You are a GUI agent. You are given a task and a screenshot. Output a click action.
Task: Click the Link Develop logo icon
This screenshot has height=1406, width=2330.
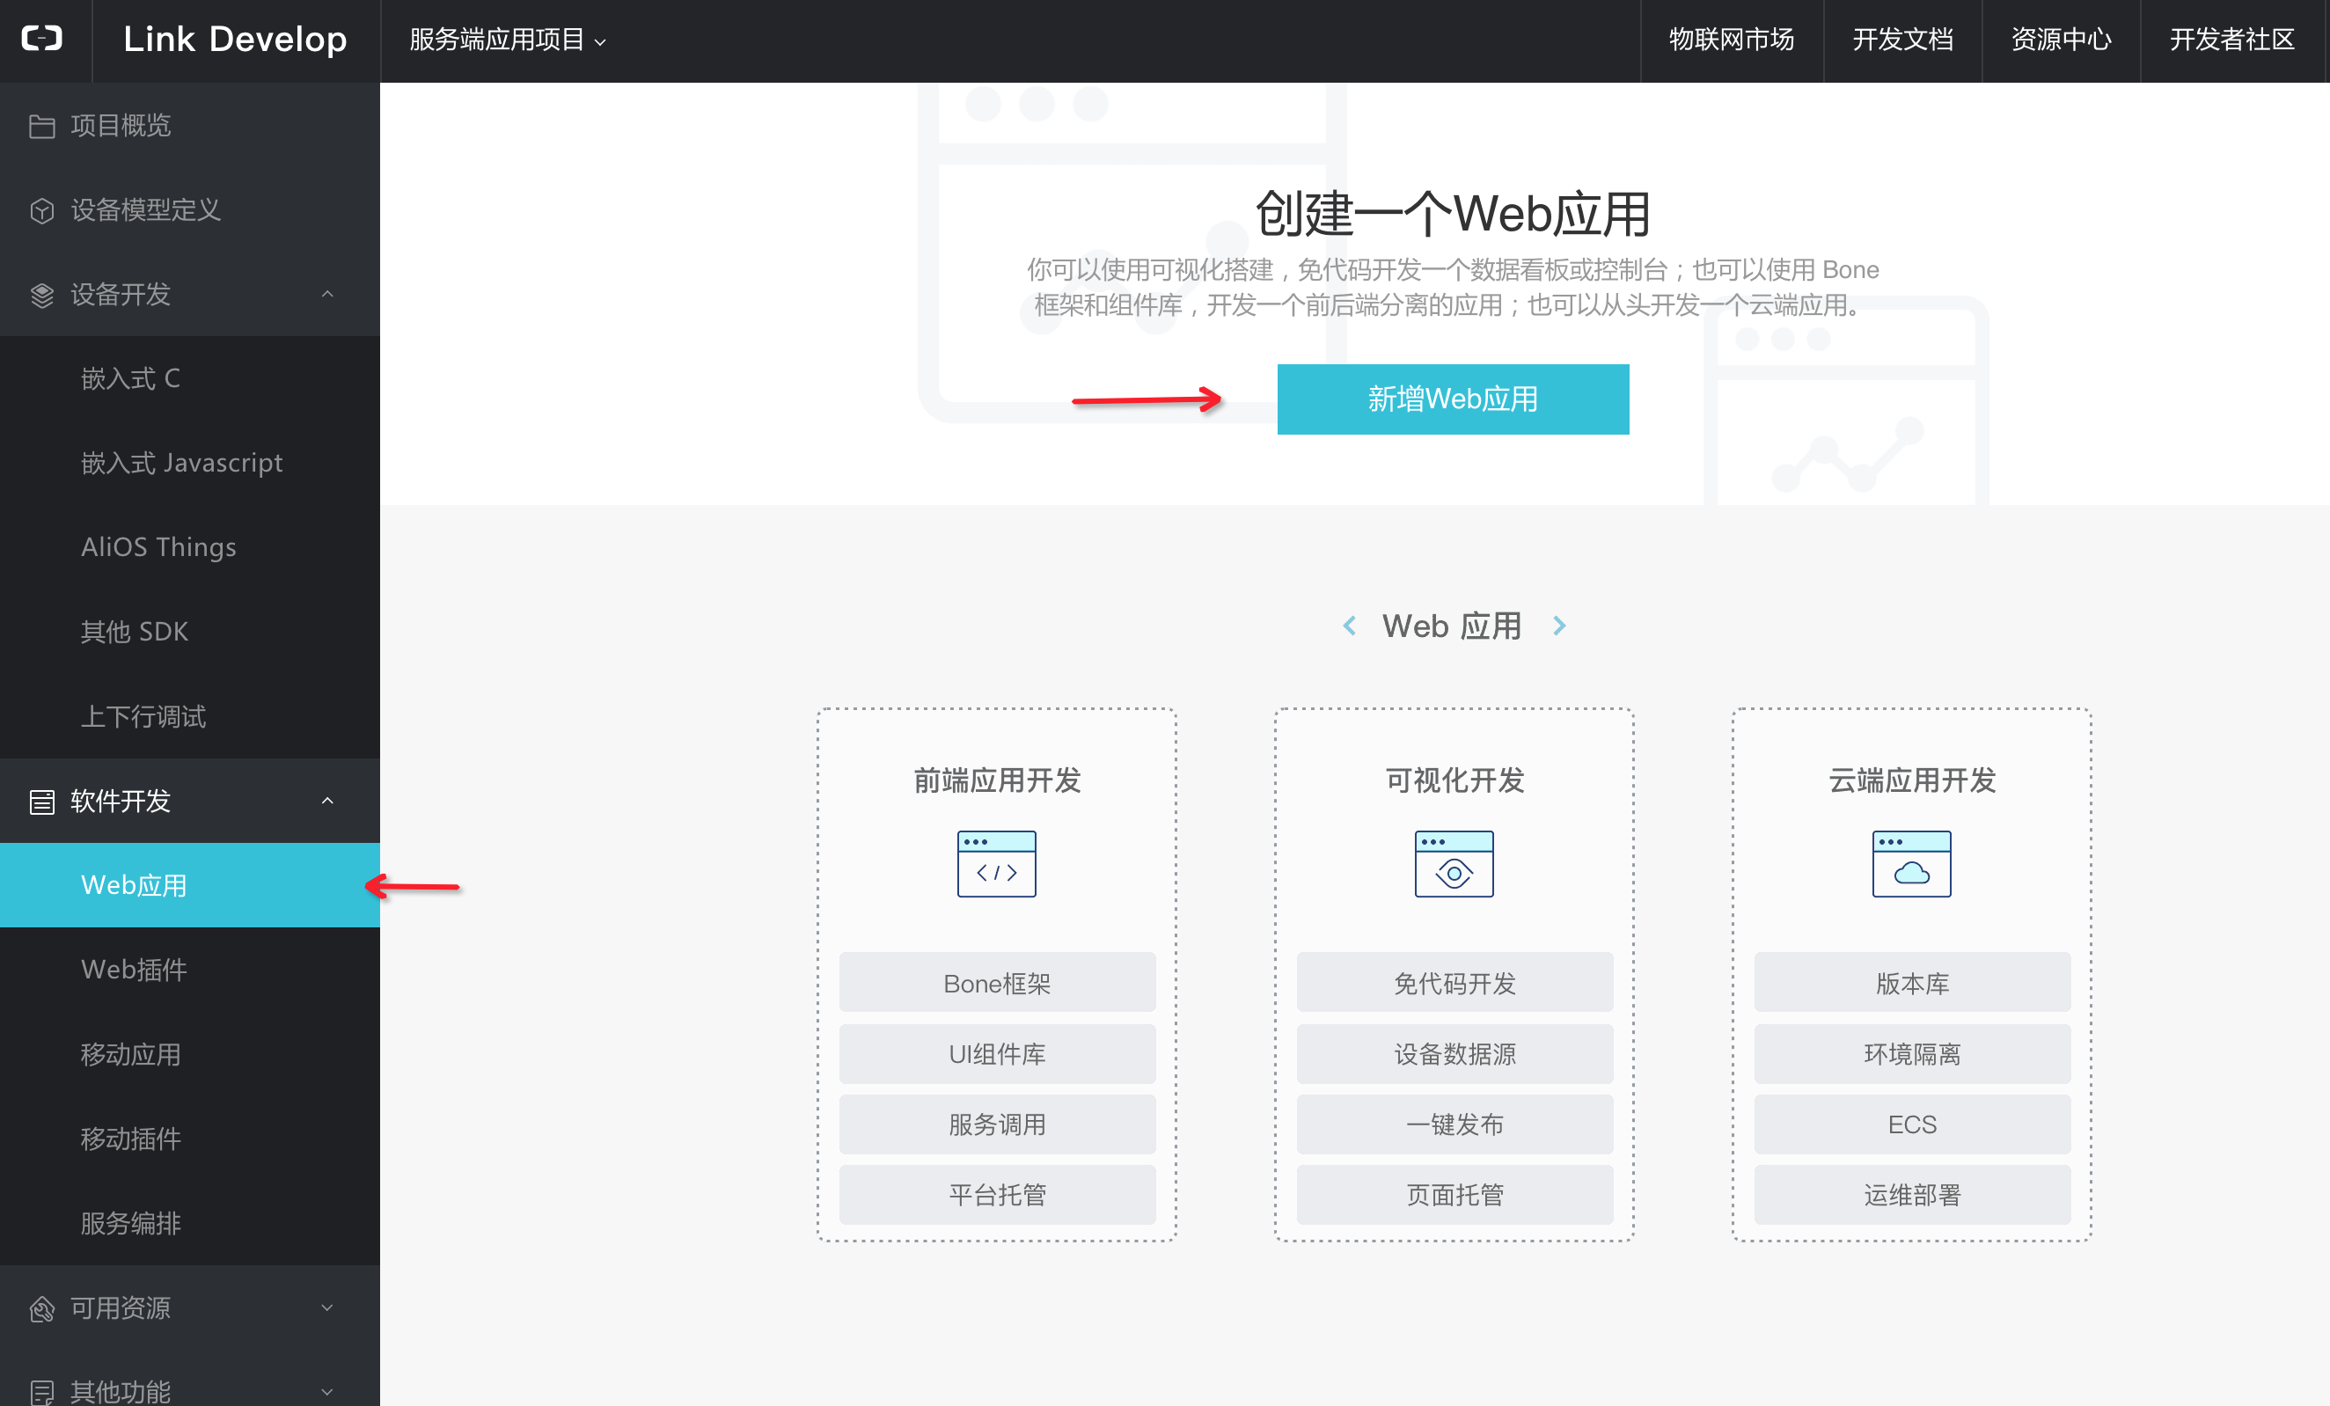tap(42, 39)
